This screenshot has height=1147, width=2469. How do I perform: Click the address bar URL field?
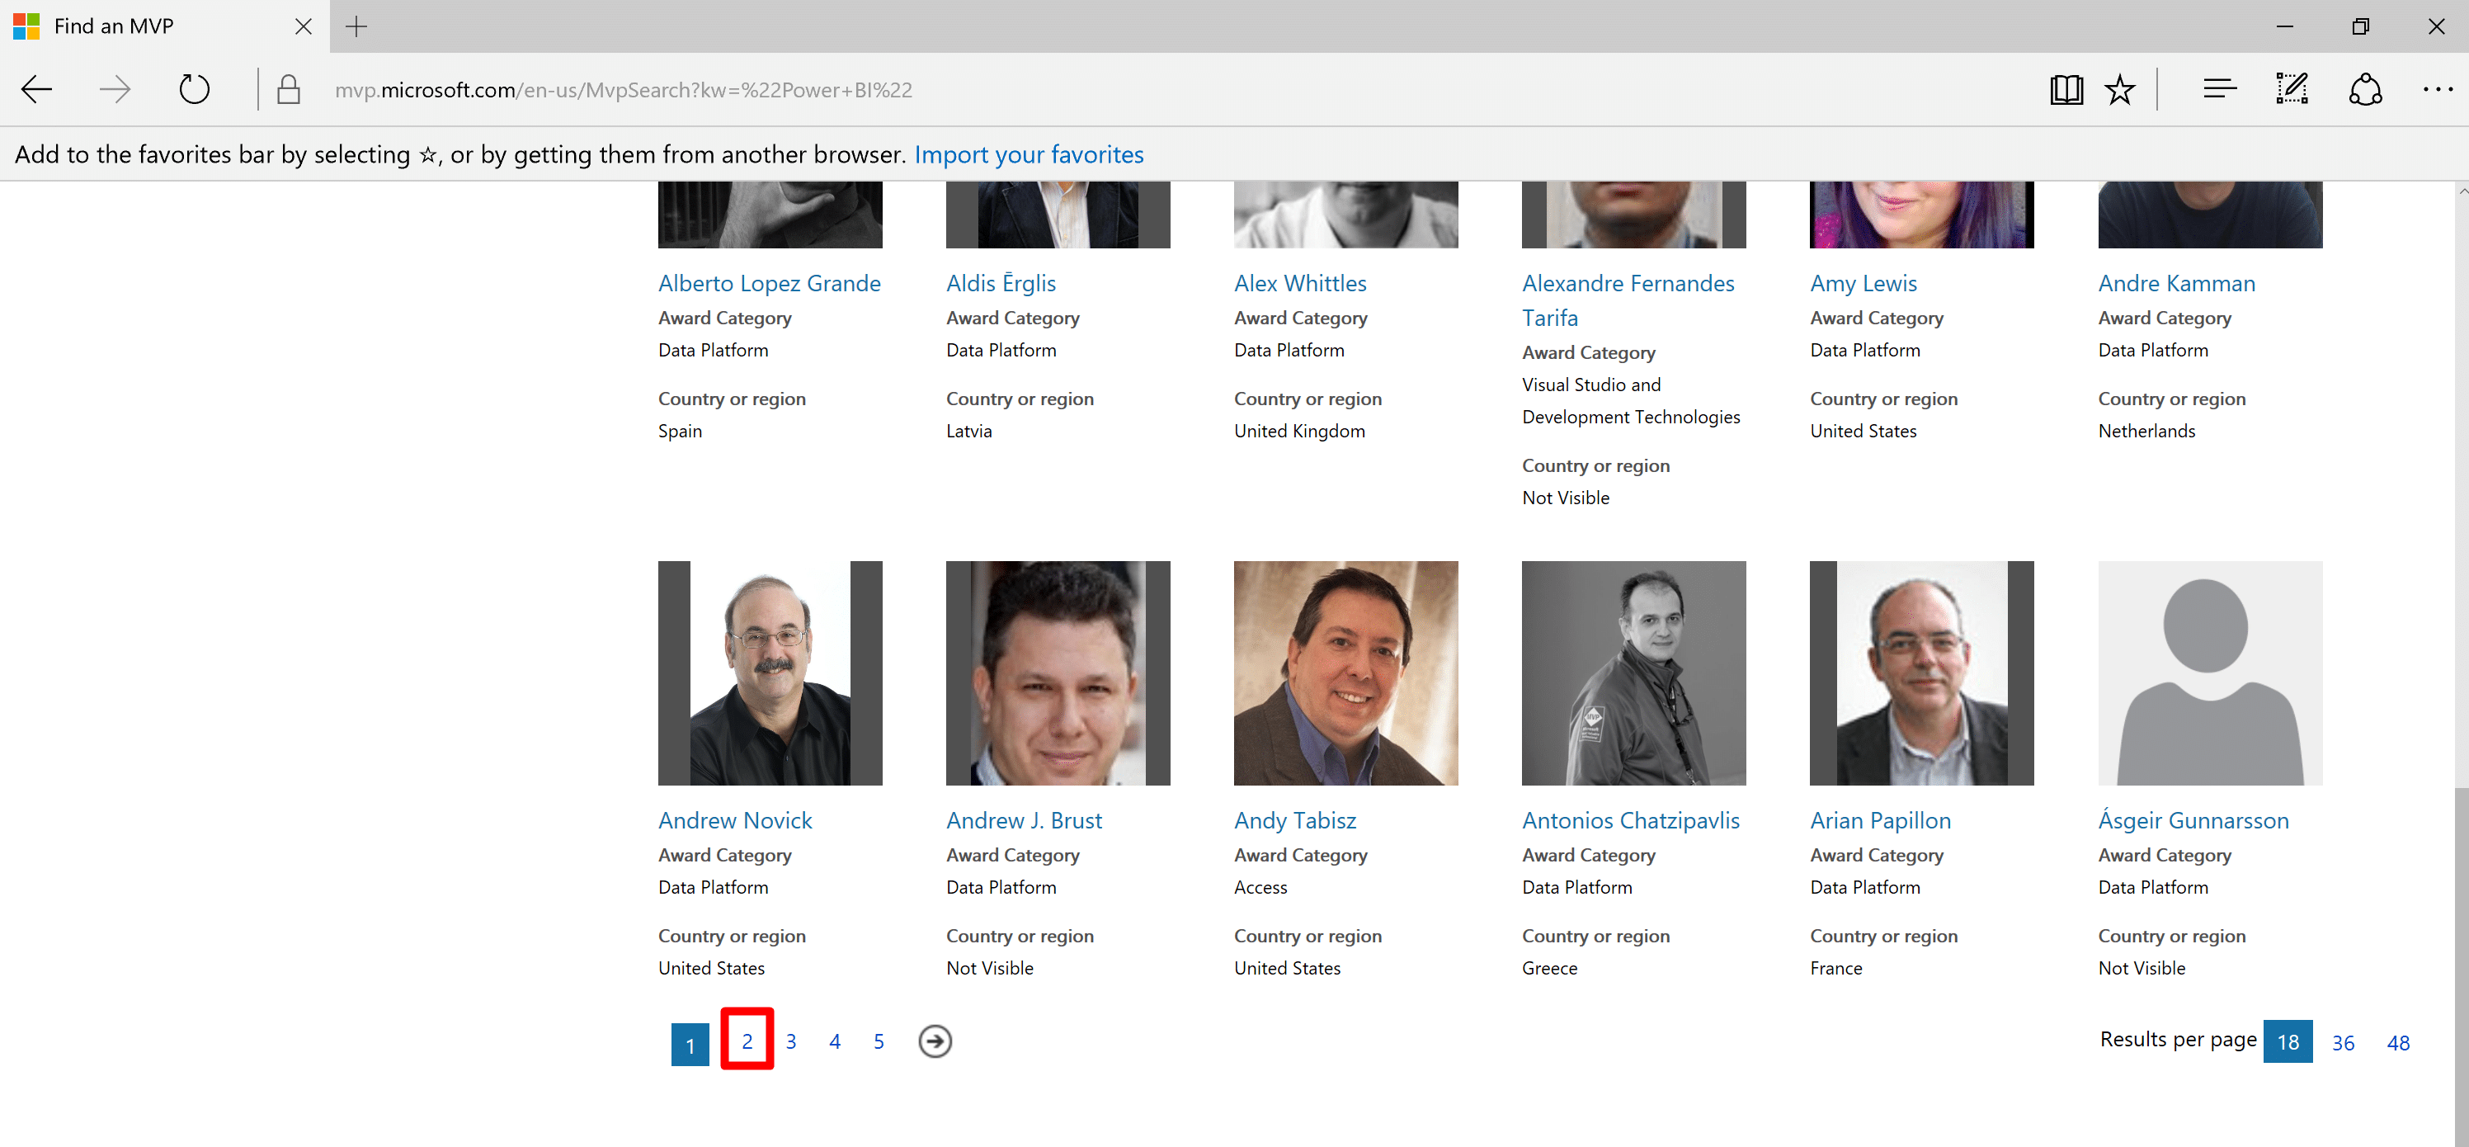(623, 90)
